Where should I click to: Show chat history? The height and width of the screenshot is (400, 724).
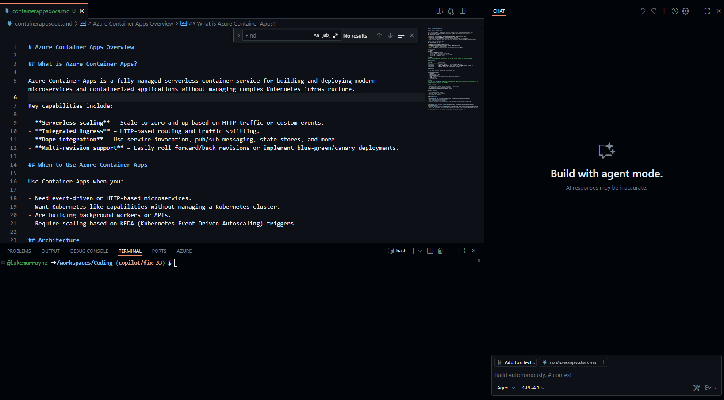coord(675,11)
